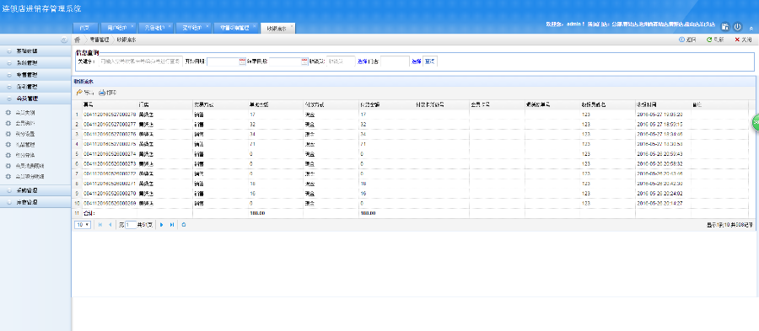Click ticket cell 00411201605270000277
759x331 pixels.
(x=110, y=124)
